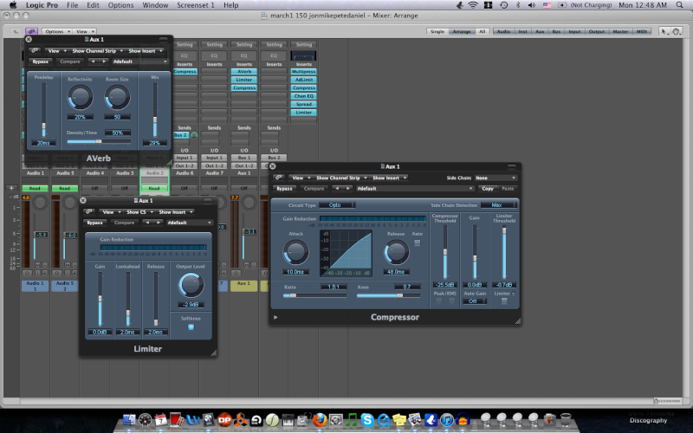Adjust the Ratio slider in Compressor
The image size is (693, 433).
(x=314, y=295)
